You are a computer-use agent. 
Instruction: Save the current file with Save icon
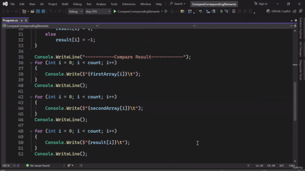38,11
